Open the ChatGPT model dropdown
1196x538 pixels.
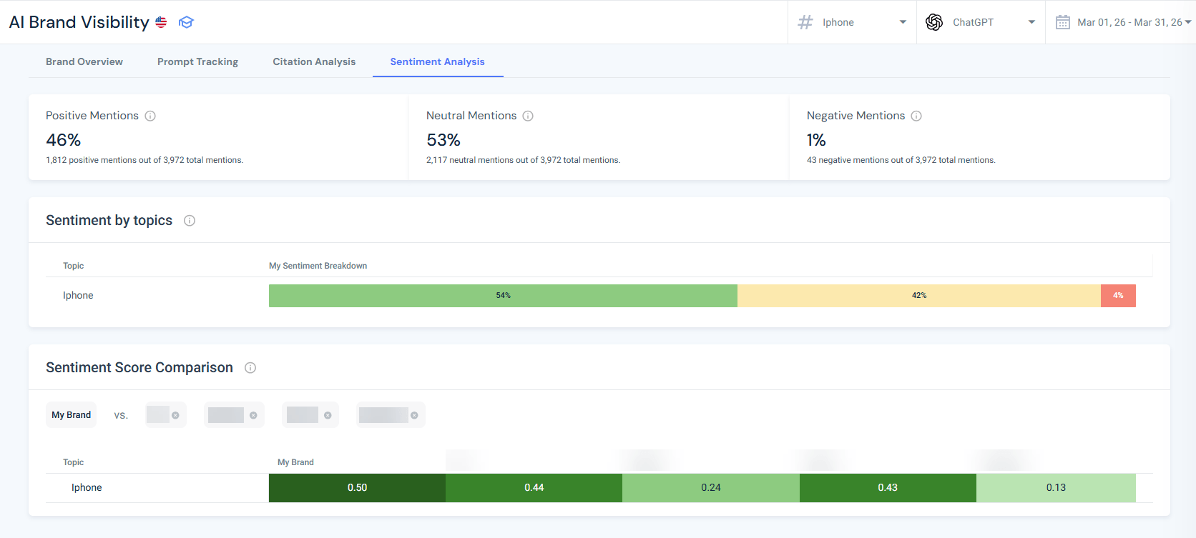981,22
